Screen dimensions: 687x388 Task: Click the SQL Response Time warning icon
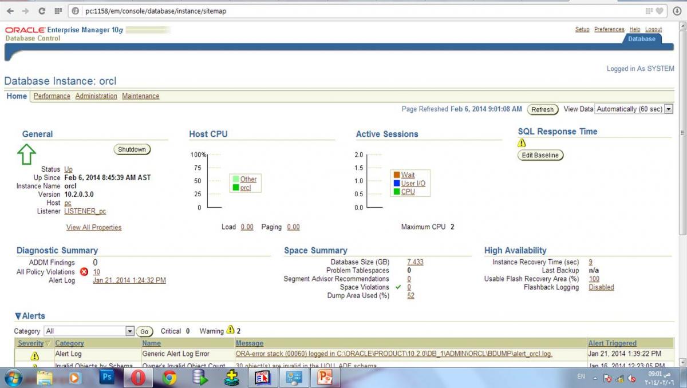tap(522, 143)
